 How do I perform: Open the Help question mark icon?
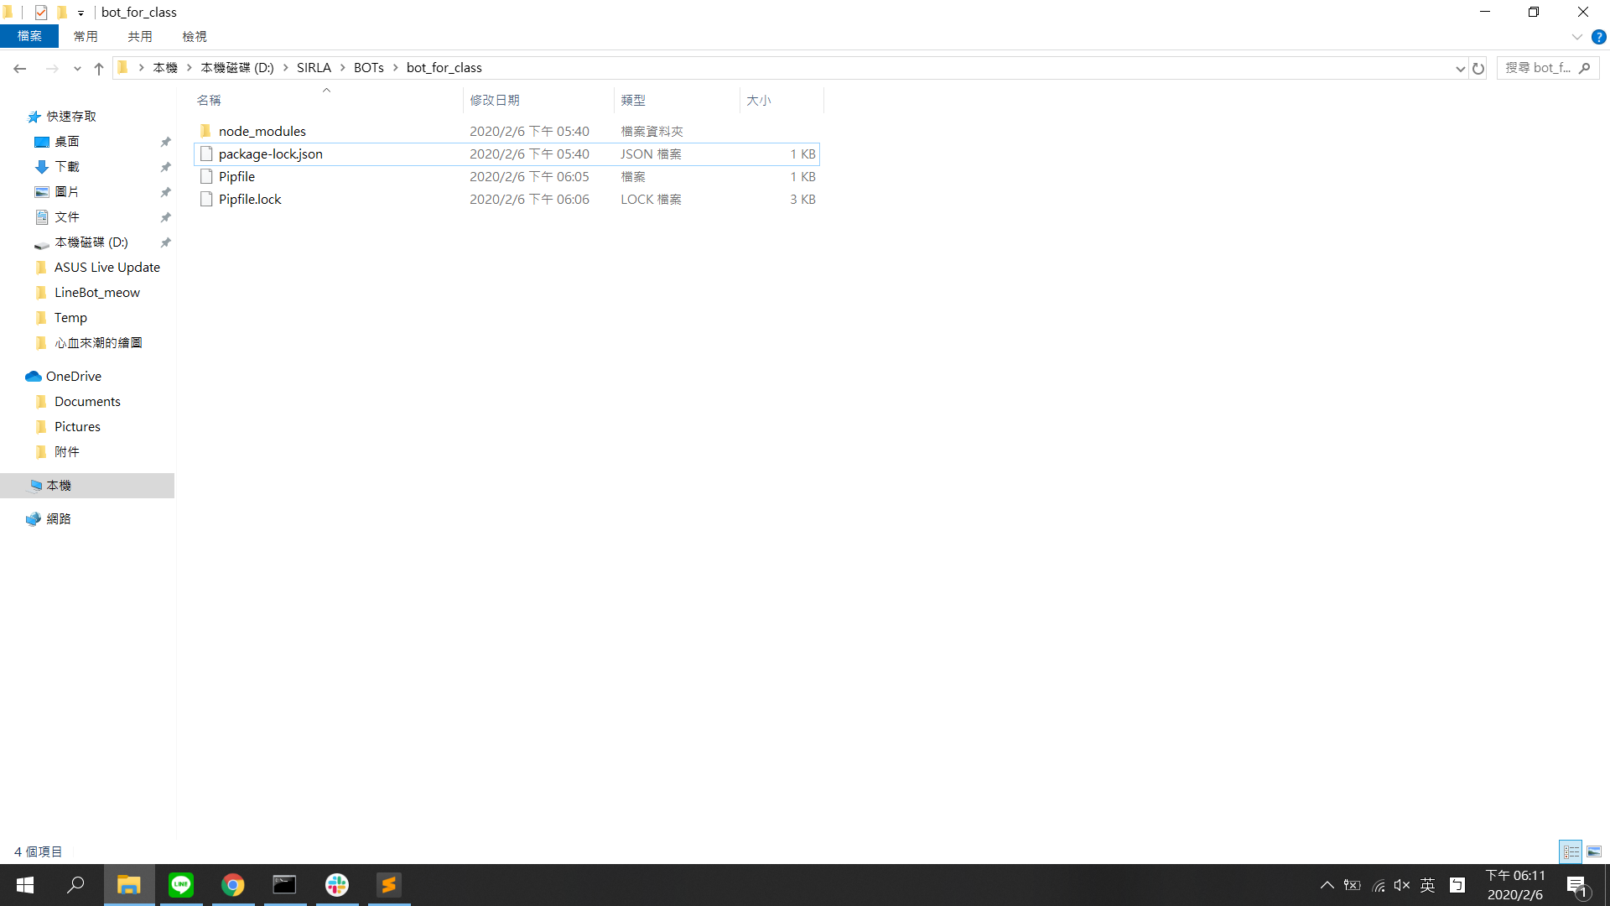pyautogui.click(x=1598, y=37)
